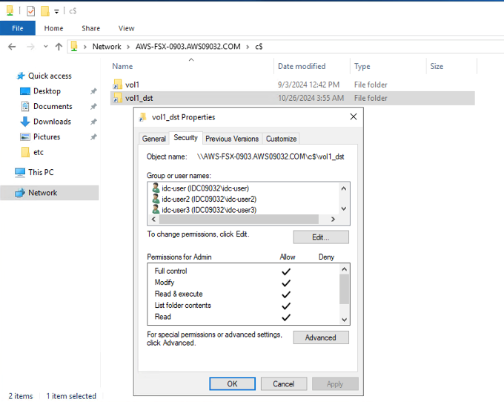This screenshot has width=504, height=402.
Task: Switch to the Customize tab
Action: 281,139
